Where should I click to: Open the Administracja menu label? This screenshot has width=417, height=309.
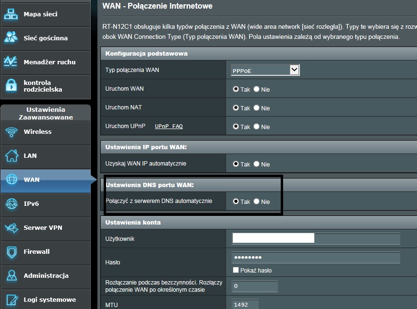46,275
